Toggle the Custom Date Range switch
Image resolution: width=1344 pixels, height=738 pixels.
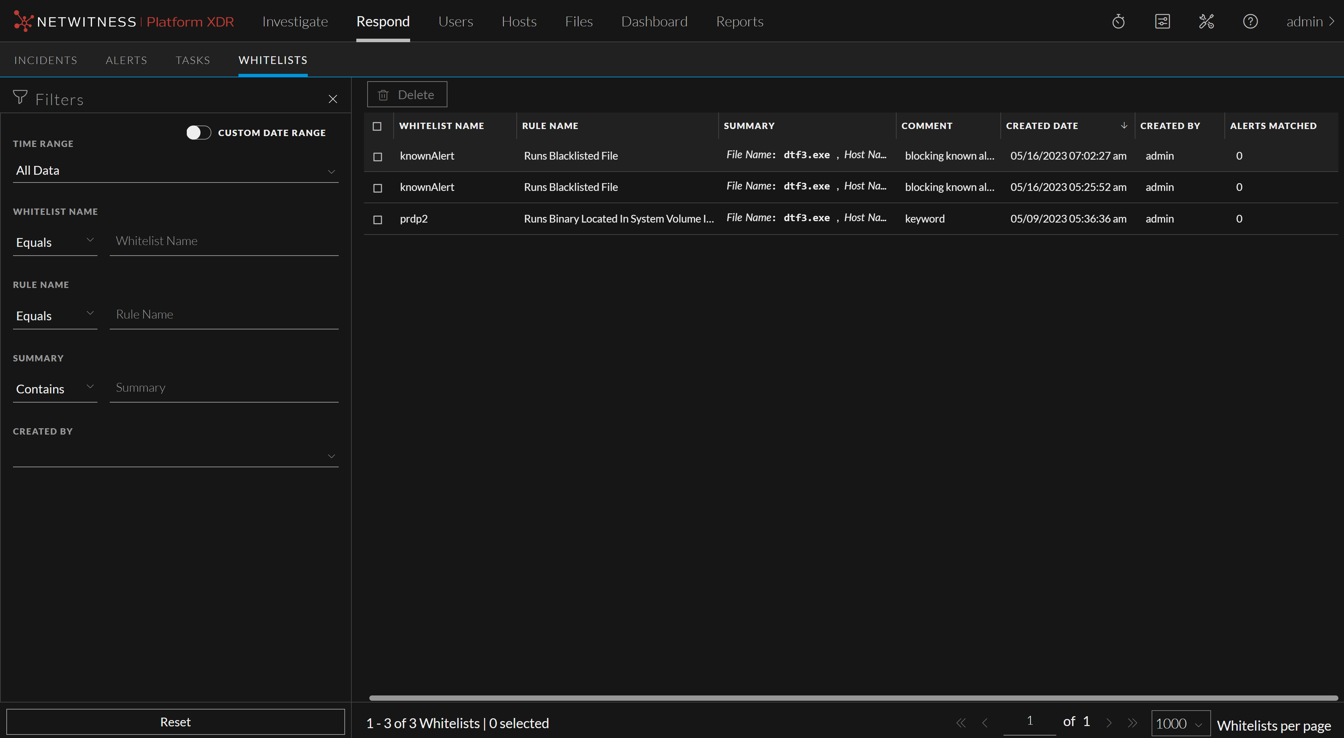tap(198, 133)
